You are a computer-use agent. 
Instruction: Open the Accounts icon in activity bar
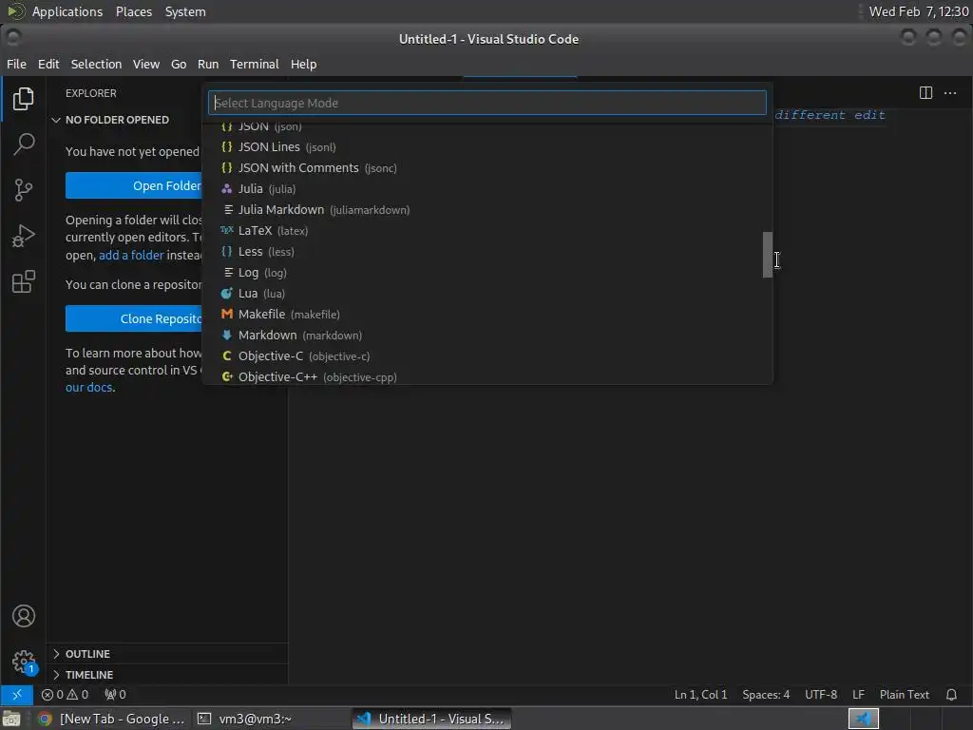pos(24,616)
